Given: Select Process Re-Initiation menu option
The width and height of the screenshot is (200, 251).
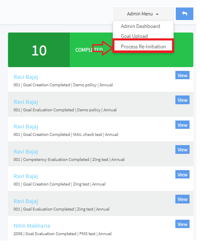Looking at the screenshot, I should [143, 47].
